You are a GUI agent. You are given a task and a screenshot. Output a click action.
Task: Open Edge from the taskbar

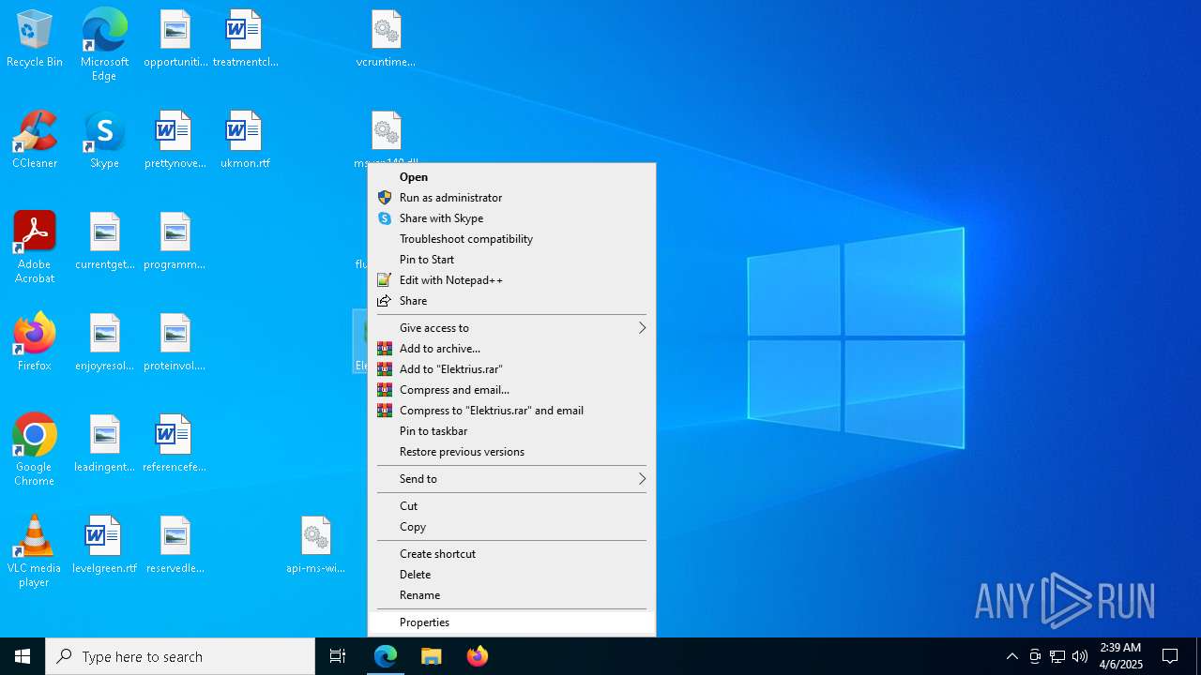(386, 656)
